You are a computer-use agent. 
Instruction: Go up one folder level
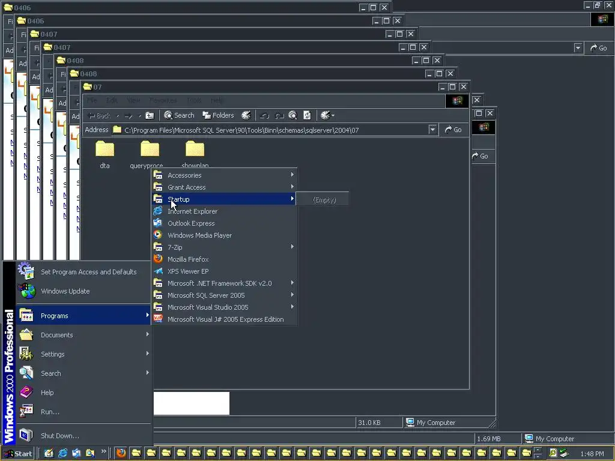pos(150,116)
